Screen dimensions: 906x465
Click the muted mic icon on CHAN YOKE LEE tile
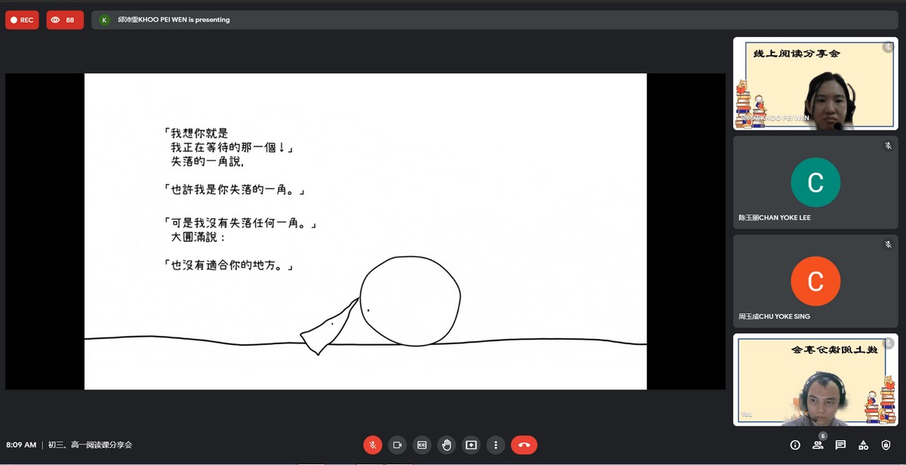(888, 146)
